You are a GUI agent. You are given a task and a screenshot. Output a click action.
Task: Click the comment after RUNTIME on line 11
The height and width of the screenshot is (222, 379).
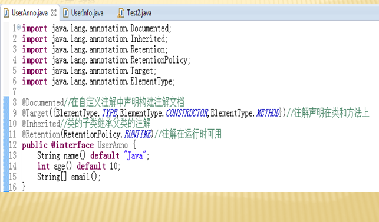188,134
